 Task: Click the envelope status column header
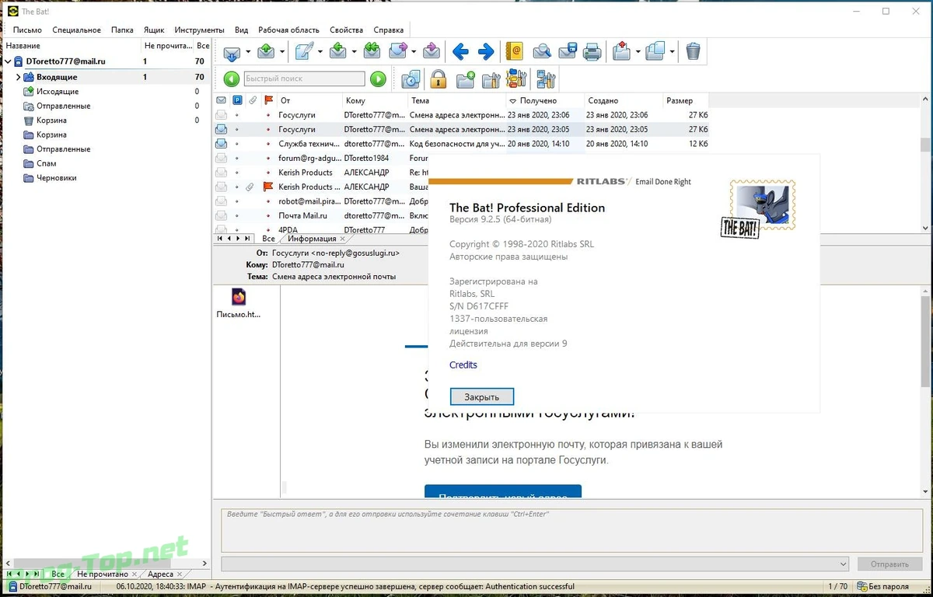221,100
